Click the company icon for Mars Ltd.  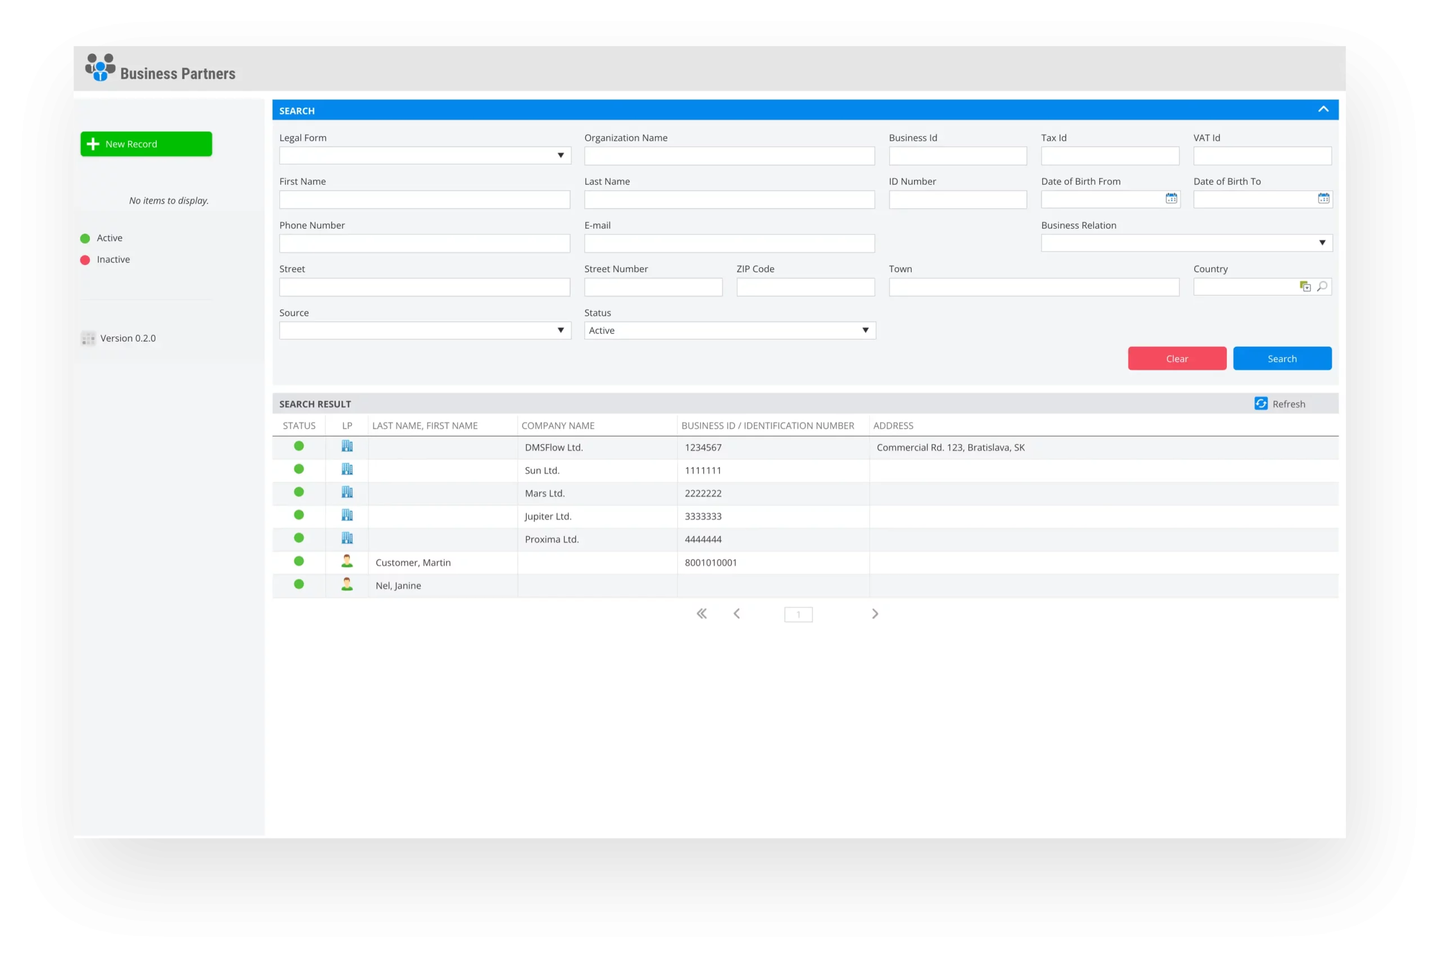[x=347, y=492]
